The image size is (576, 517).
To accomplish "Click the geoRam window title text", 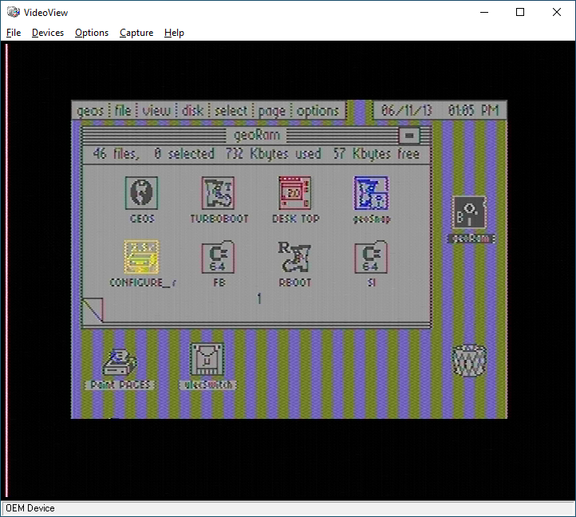I will 257,135.
